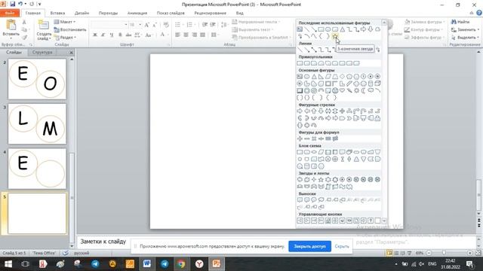Click the zoom out minus button

tap(429, 253)
